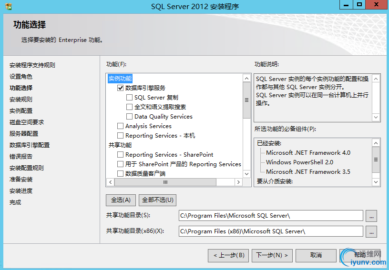This screenshot has width=389, height=270.
Task: Enable 用于 SharePoint 产品的 Reporting Services
Action: click(120, 164)
